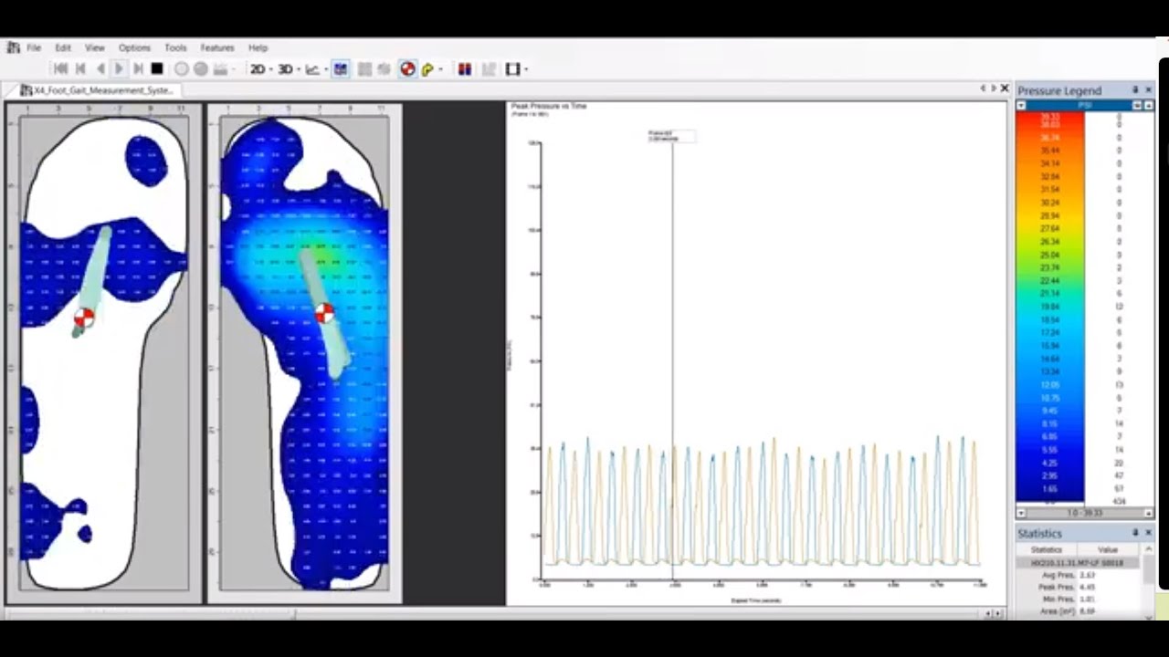Toggle the highlighted sensor grid display icon
Screen dimensions: 1169x657
[341, 69]
